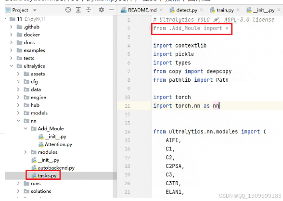Close the detect.py tab

pos(202,10)
